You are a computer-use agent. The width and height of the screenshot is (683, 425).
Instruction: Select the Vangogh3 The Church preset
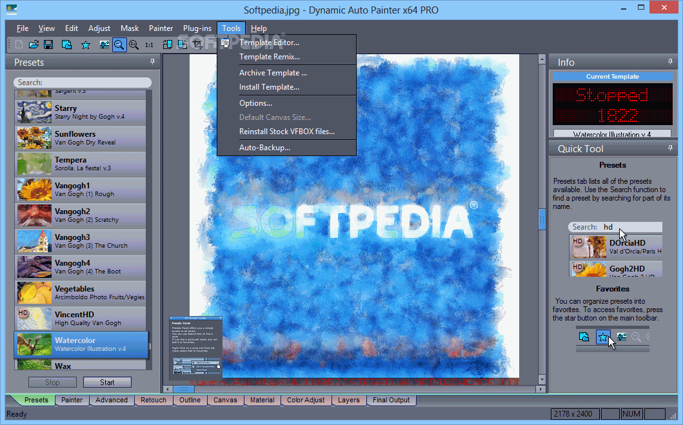(81, 241)
